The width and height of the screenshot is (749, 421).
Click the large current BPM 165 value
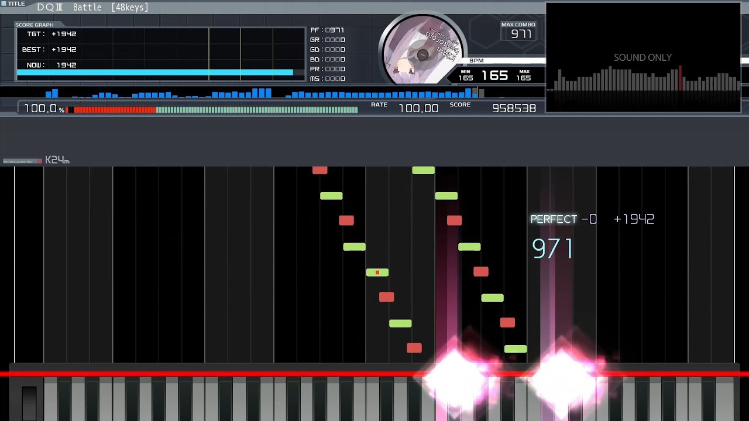(494, 75)
